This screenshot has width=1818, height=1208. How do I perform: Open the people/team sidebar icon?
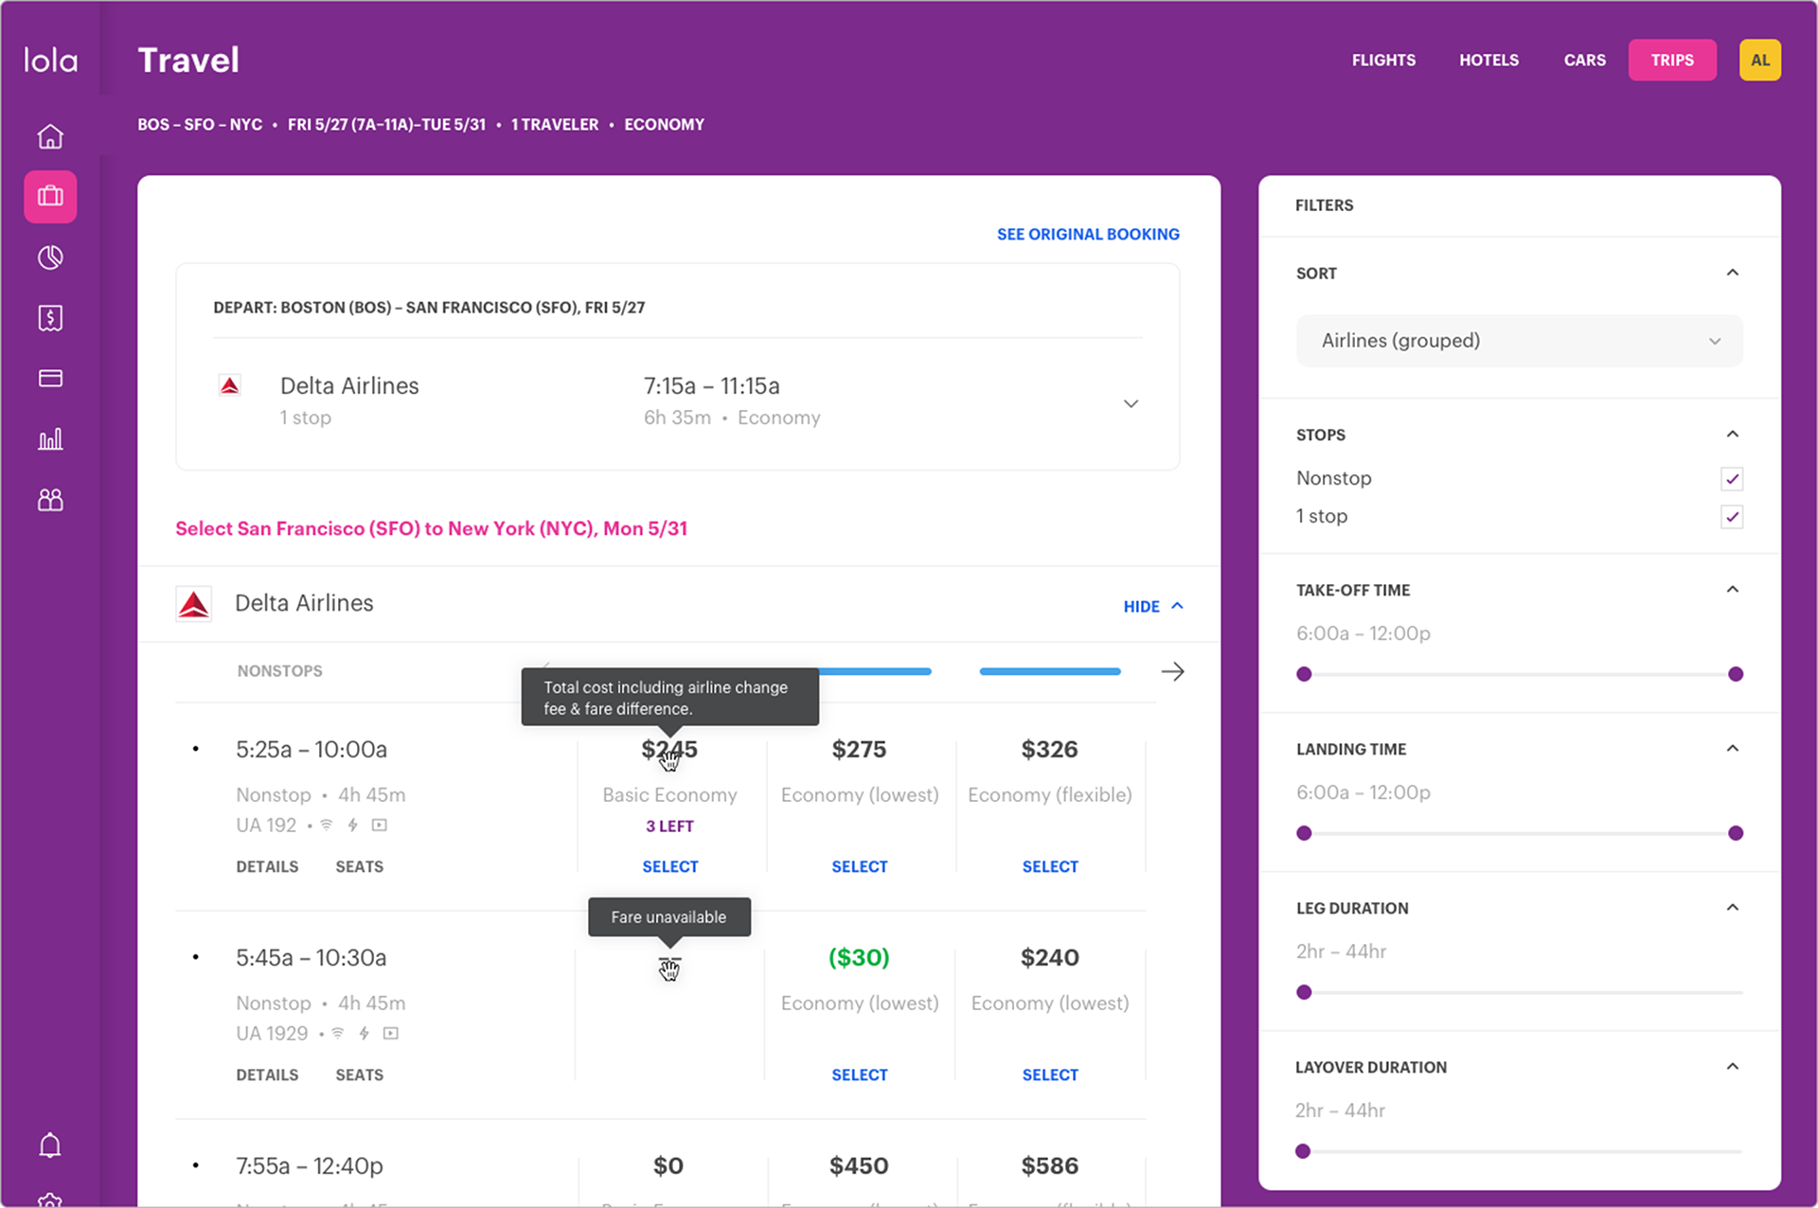pos(50,500)
